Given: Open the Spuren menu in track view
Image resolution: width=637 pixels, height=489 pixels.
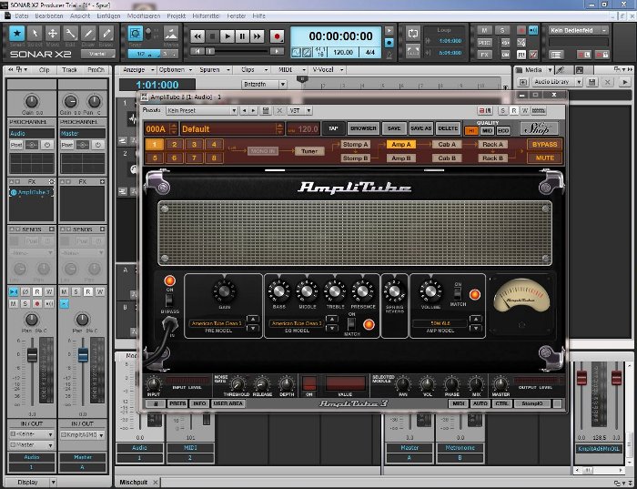Looking at the screenshot, I should (x=215, y=70).
